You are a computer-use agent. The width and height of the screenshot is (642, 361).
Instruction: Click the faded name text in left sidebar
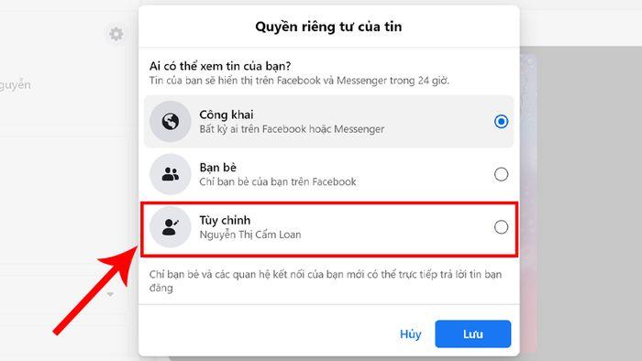click(16, 85)
